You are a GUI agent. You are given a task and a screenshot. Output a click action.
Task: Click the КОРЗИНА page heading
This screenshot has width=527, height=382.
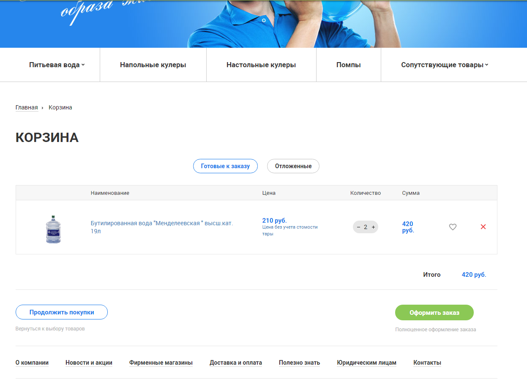47,138
